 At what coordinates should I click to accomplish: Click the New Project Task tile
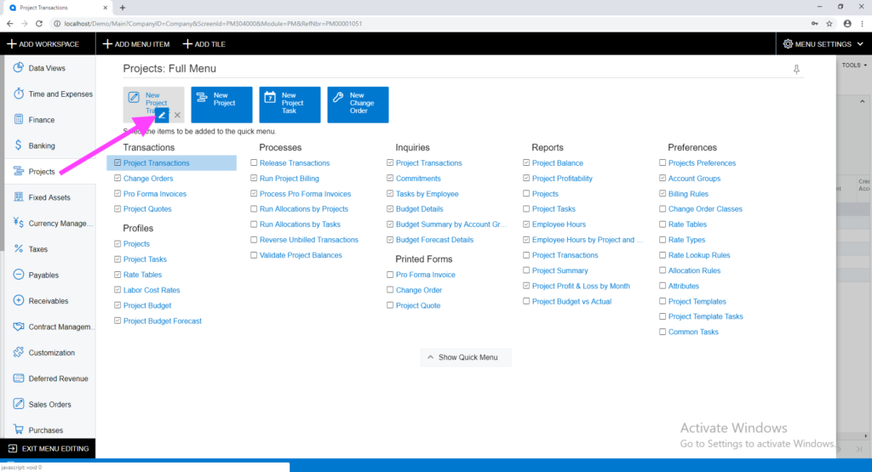290,105
